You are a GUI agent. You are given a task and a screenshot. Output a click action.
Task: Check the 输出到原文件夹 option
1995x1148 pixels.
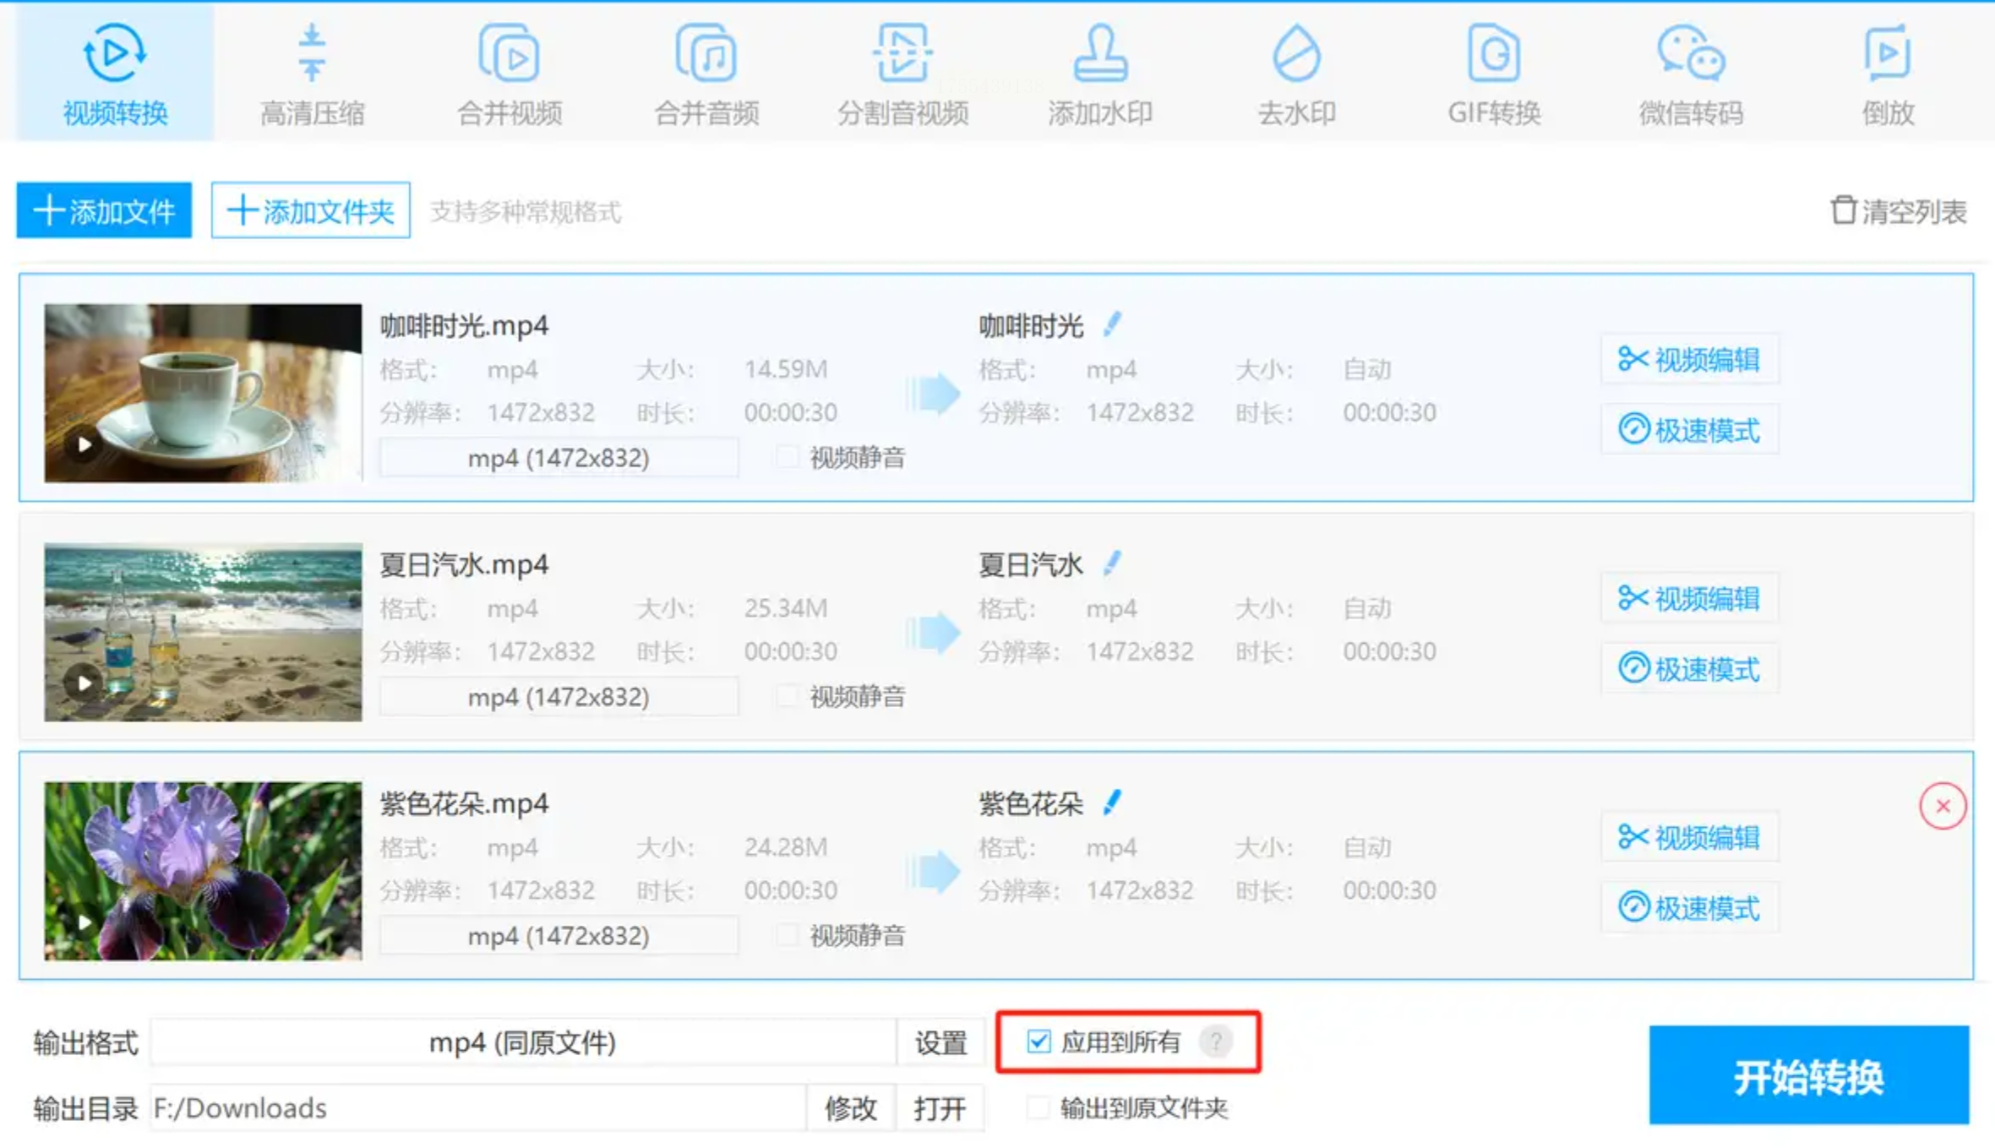1038,1107
